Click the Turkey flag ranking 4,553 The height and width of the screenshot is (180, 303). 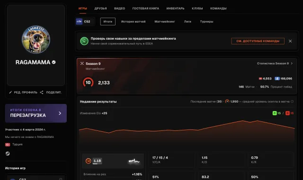coord(265,78)
